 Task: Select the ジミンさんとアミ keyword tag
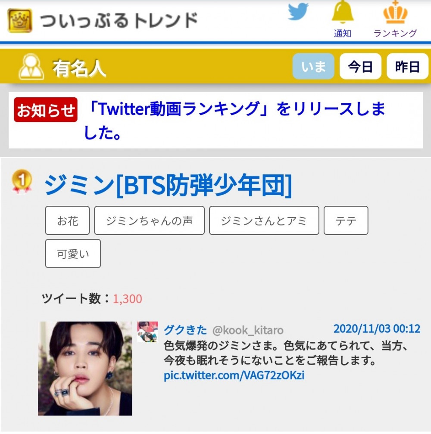264,220
